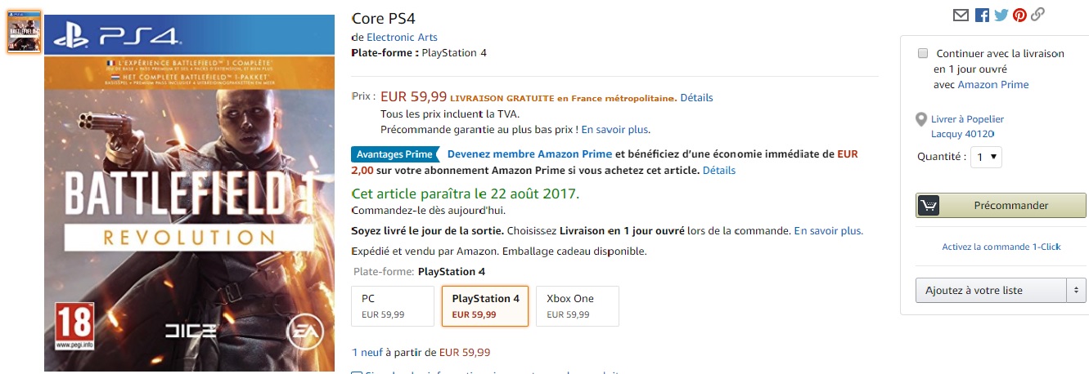Select the small Battlefield cover thumbnail
The height and width of the screenshot is (374, 1089).
pyautogui.click(x=24, y=32)
